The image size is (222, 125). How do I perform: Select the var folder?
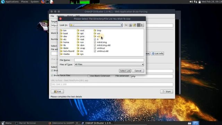[97, 36]
